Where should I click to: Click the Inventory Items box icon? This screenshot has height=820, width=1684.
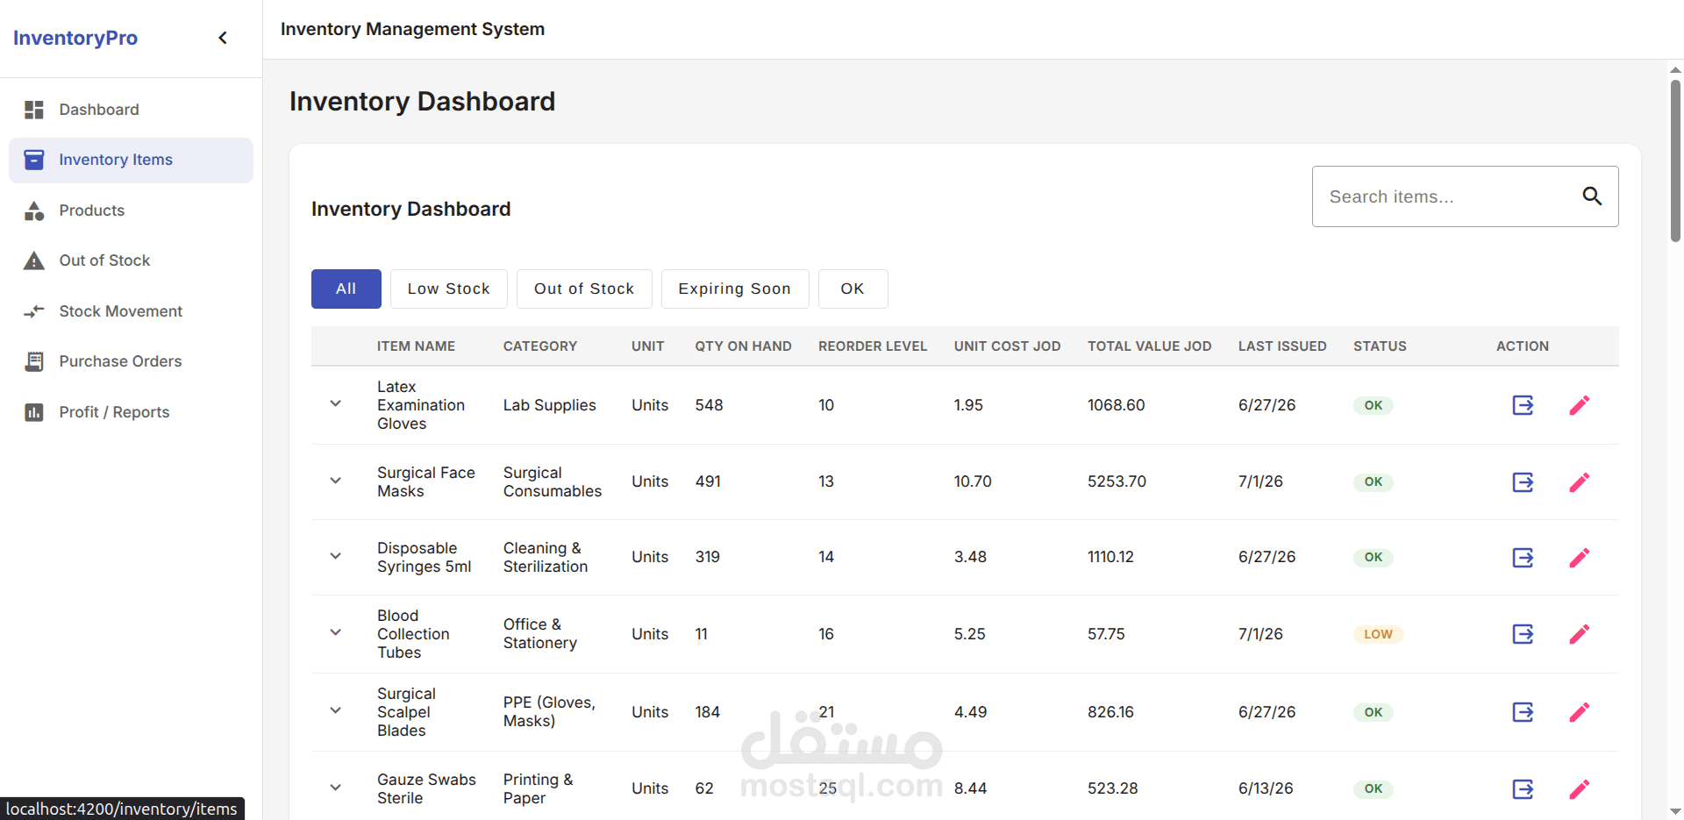[34, 160]
